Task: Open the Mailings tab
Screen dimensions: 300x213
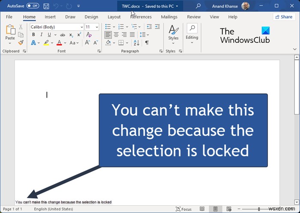Action: click(169, 17)
